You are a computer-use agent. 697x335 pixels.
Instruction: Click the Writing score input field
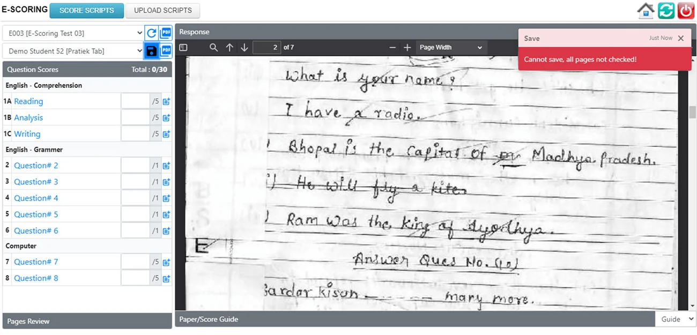pyautogui.click(x=135, y=134)
